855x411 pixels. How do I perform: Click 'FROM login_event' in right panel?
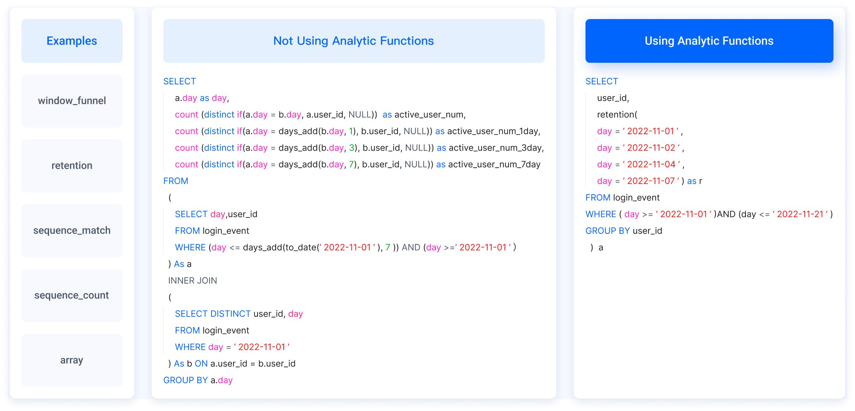(x=623, y=198)
